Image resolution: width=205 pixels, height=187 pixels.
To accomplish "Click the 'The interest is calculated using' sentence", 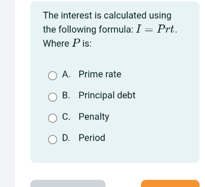I will 107,16.
